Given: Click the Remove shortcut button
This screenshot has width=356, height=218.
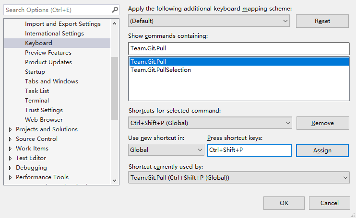Looking at the screenshot, I should click(x=322, y=123).
